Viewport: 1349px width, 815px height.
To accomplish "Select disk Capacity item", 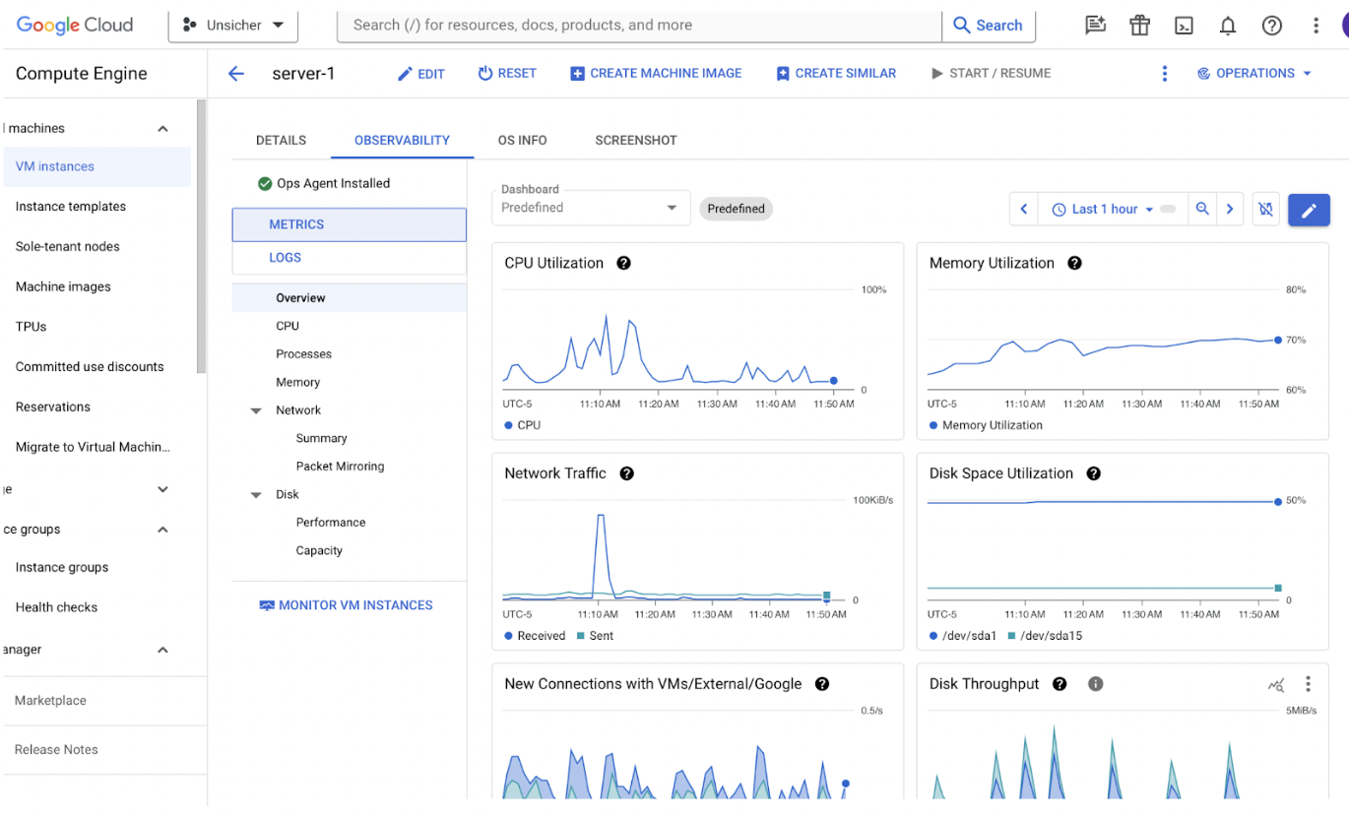I will point(319,551).
